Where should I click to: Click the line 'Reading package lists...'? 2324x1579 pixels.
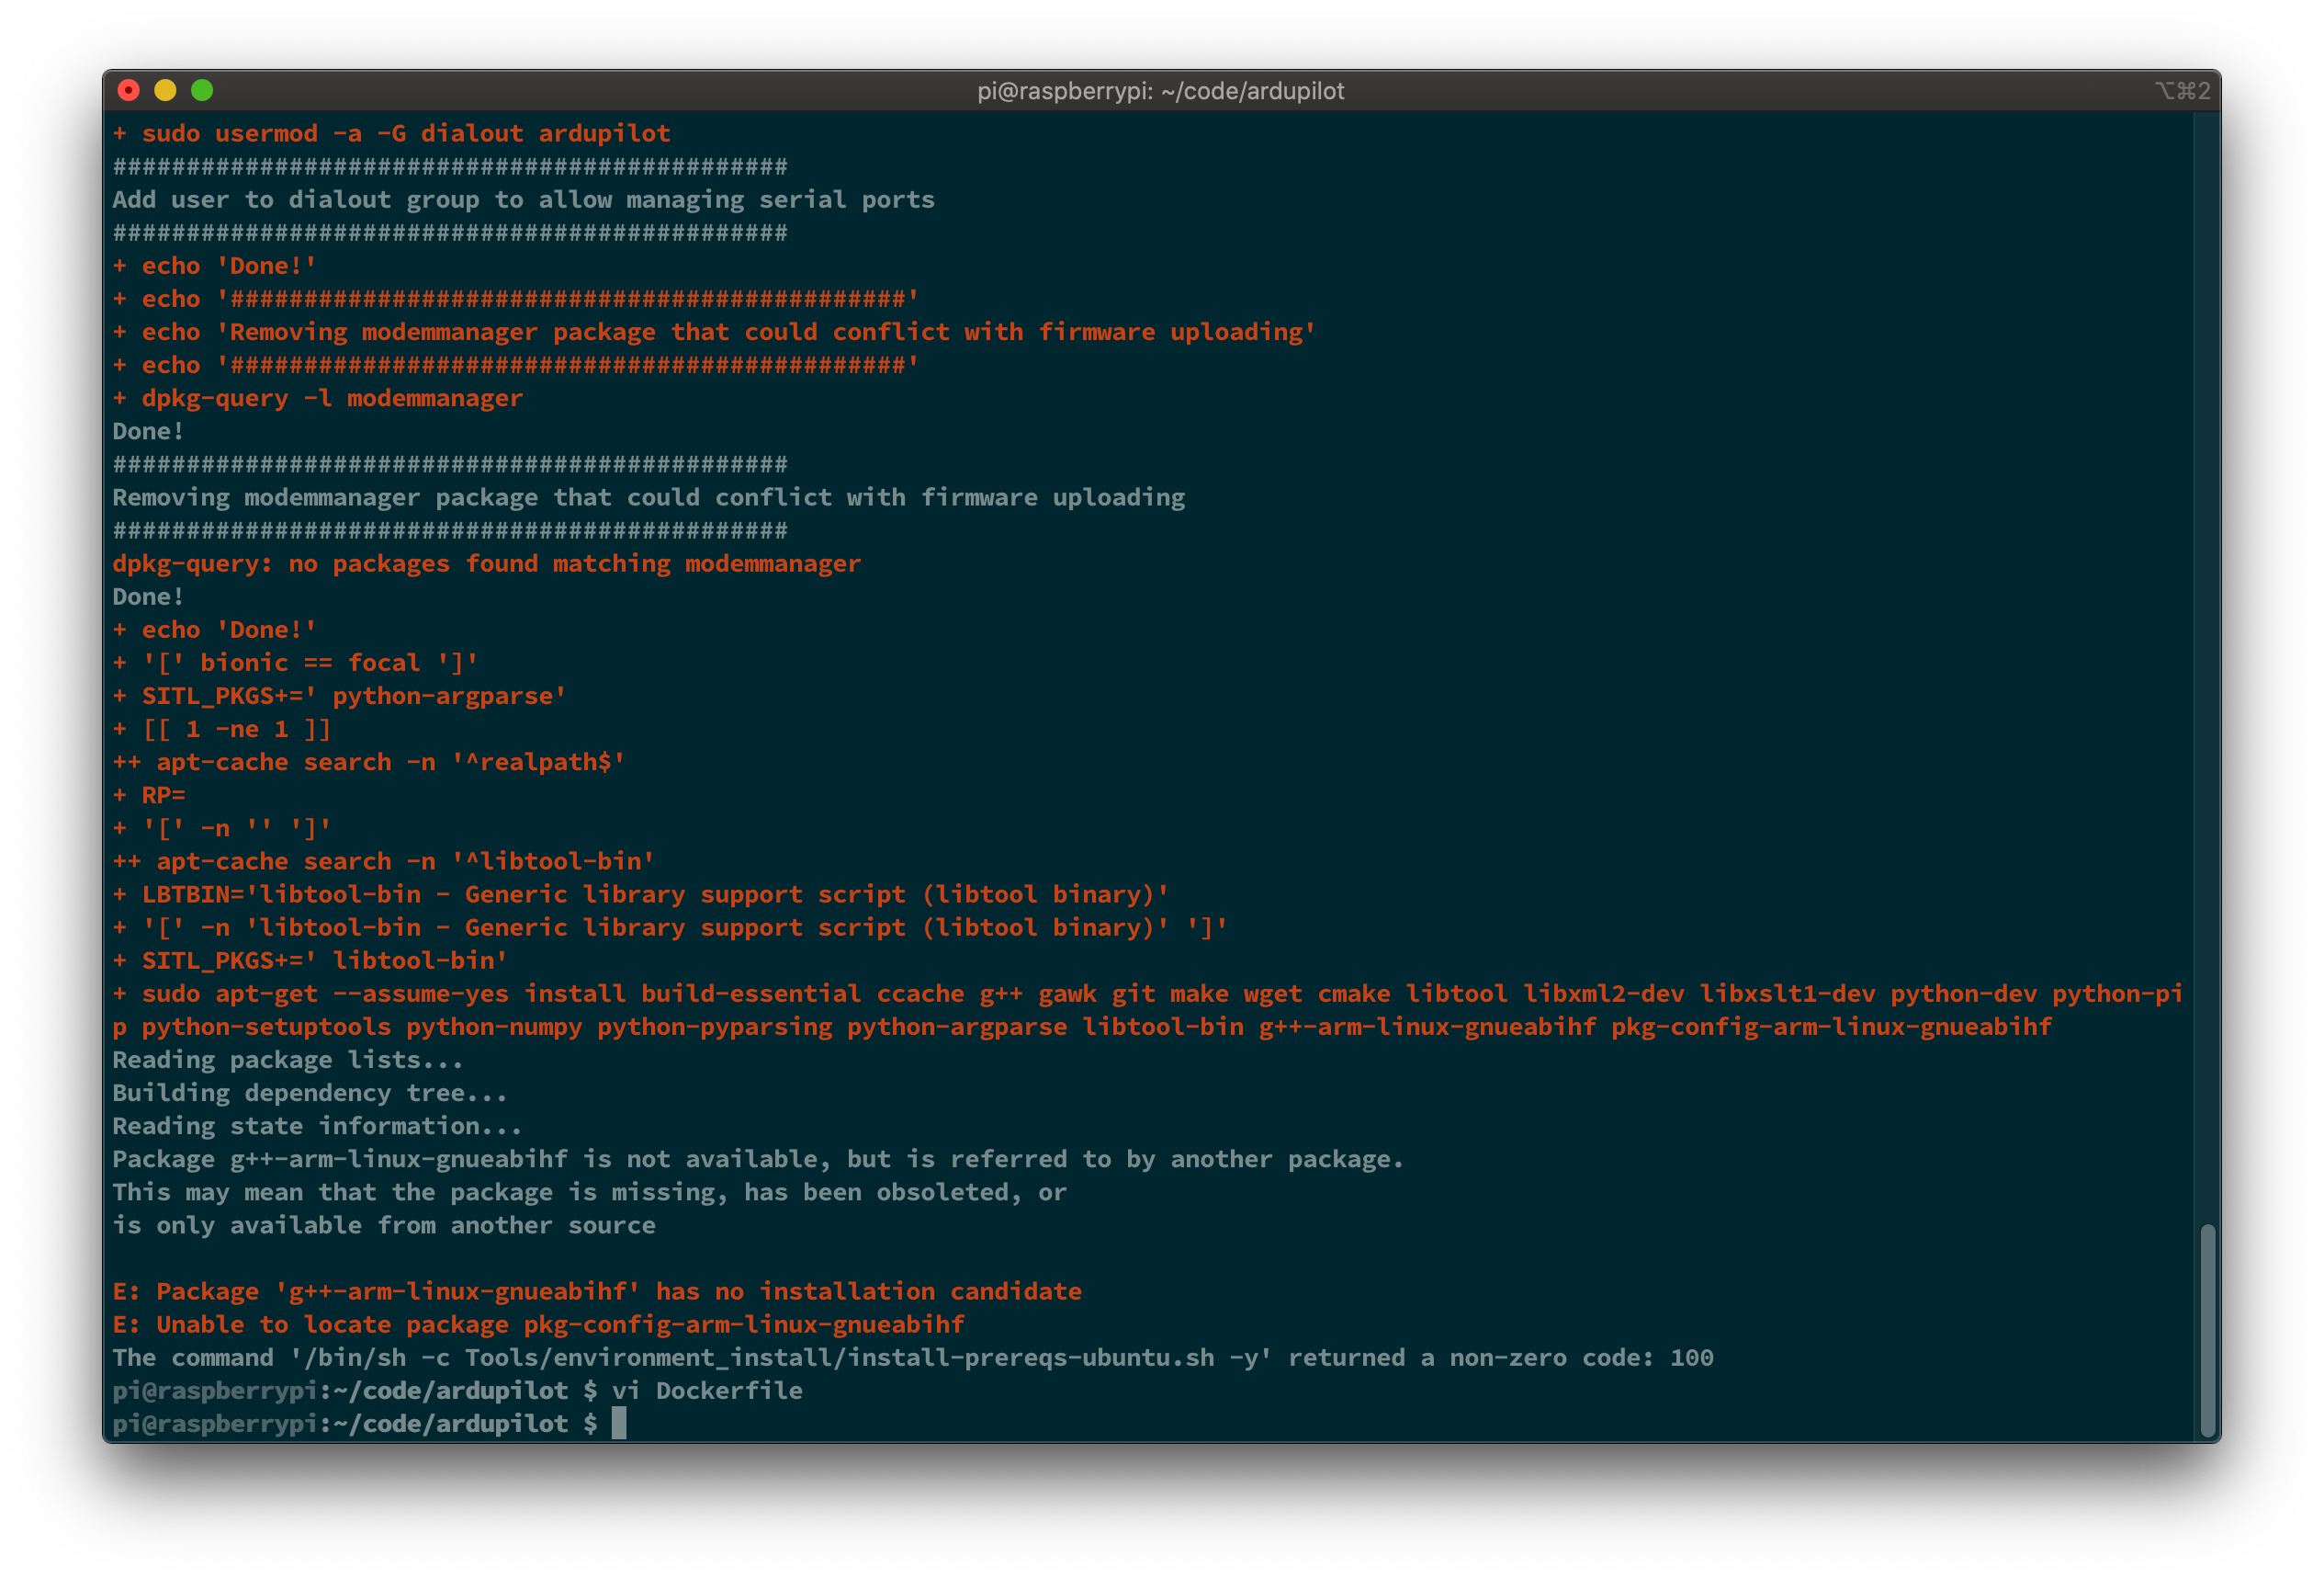tap(287, 1060)
